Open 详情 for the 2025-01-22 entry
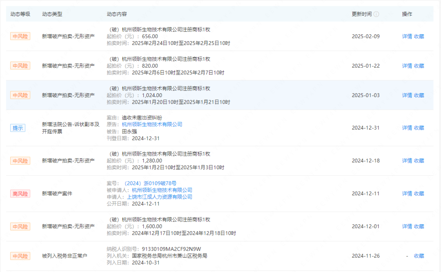The height and width of the screenshot is (272, 441). [407, 66]
